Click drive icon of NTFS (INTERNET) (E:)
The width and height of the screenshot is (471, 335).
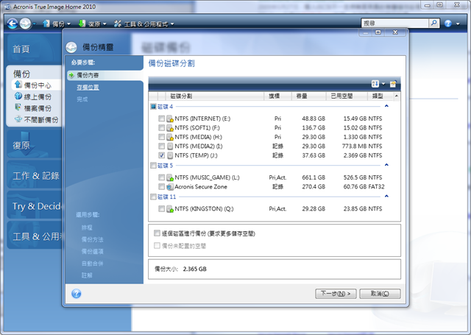170,119
